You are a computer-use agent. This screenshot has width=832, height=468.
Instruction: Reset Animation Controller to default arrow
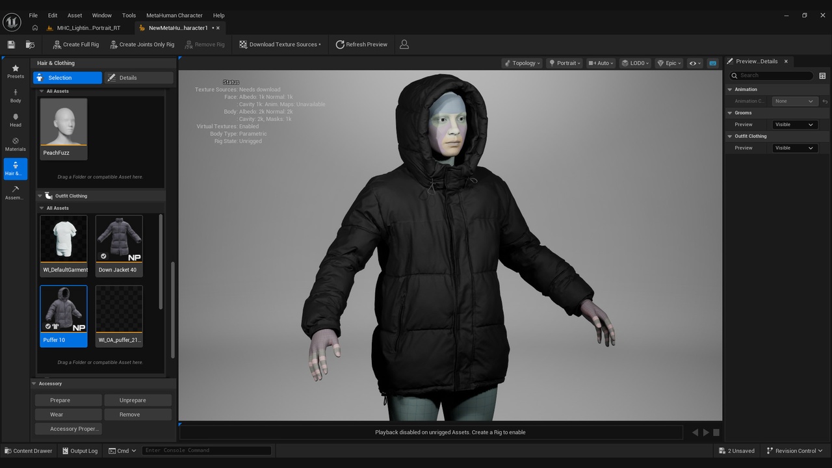(x=824, y=101)
